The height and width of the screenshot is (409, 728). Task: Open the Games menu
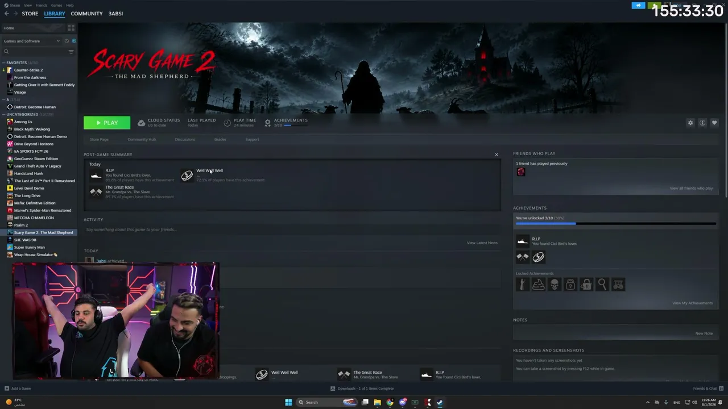pyautogui.click(x=57, y=5)
